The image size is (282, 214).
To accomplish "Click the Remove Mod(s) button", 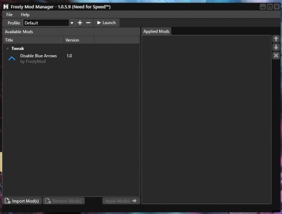I will point(63,201).
